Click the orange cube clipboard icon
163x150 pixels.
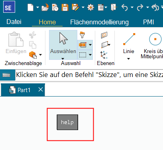coord(33,55)
